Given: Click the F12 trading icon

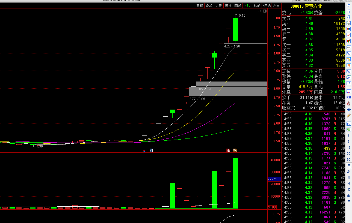Looking at the screenshot, I should tap(348, 71).
